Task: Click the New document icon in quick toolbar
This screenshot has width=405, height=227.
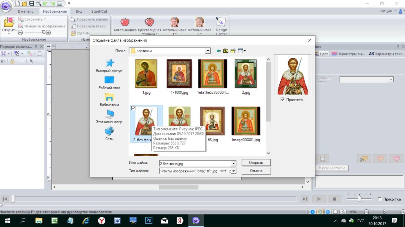Action: pos(17,3)
